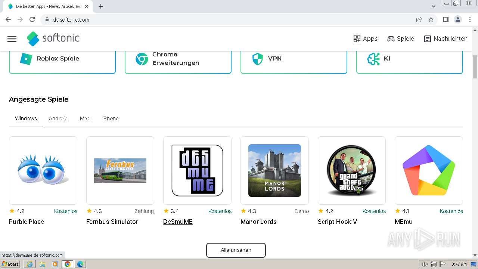Click the page vertical scrollbar thumb

(475, 67)
